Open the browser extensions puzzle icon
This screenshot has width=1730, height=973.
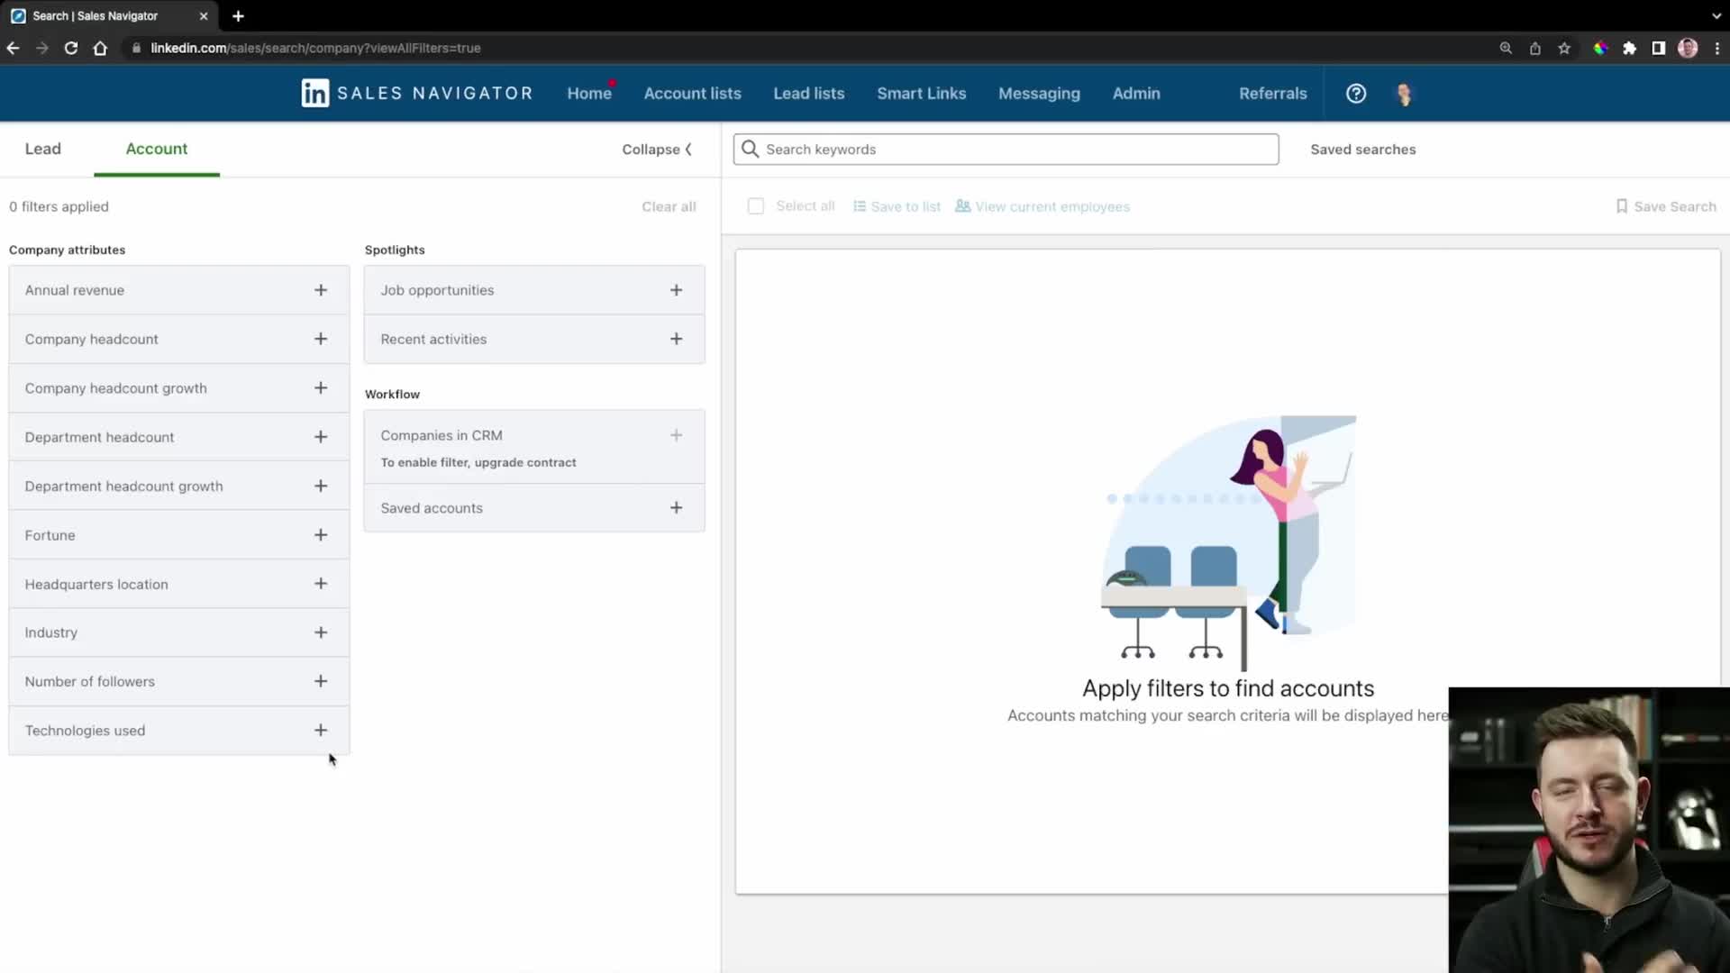point(1629,49)
